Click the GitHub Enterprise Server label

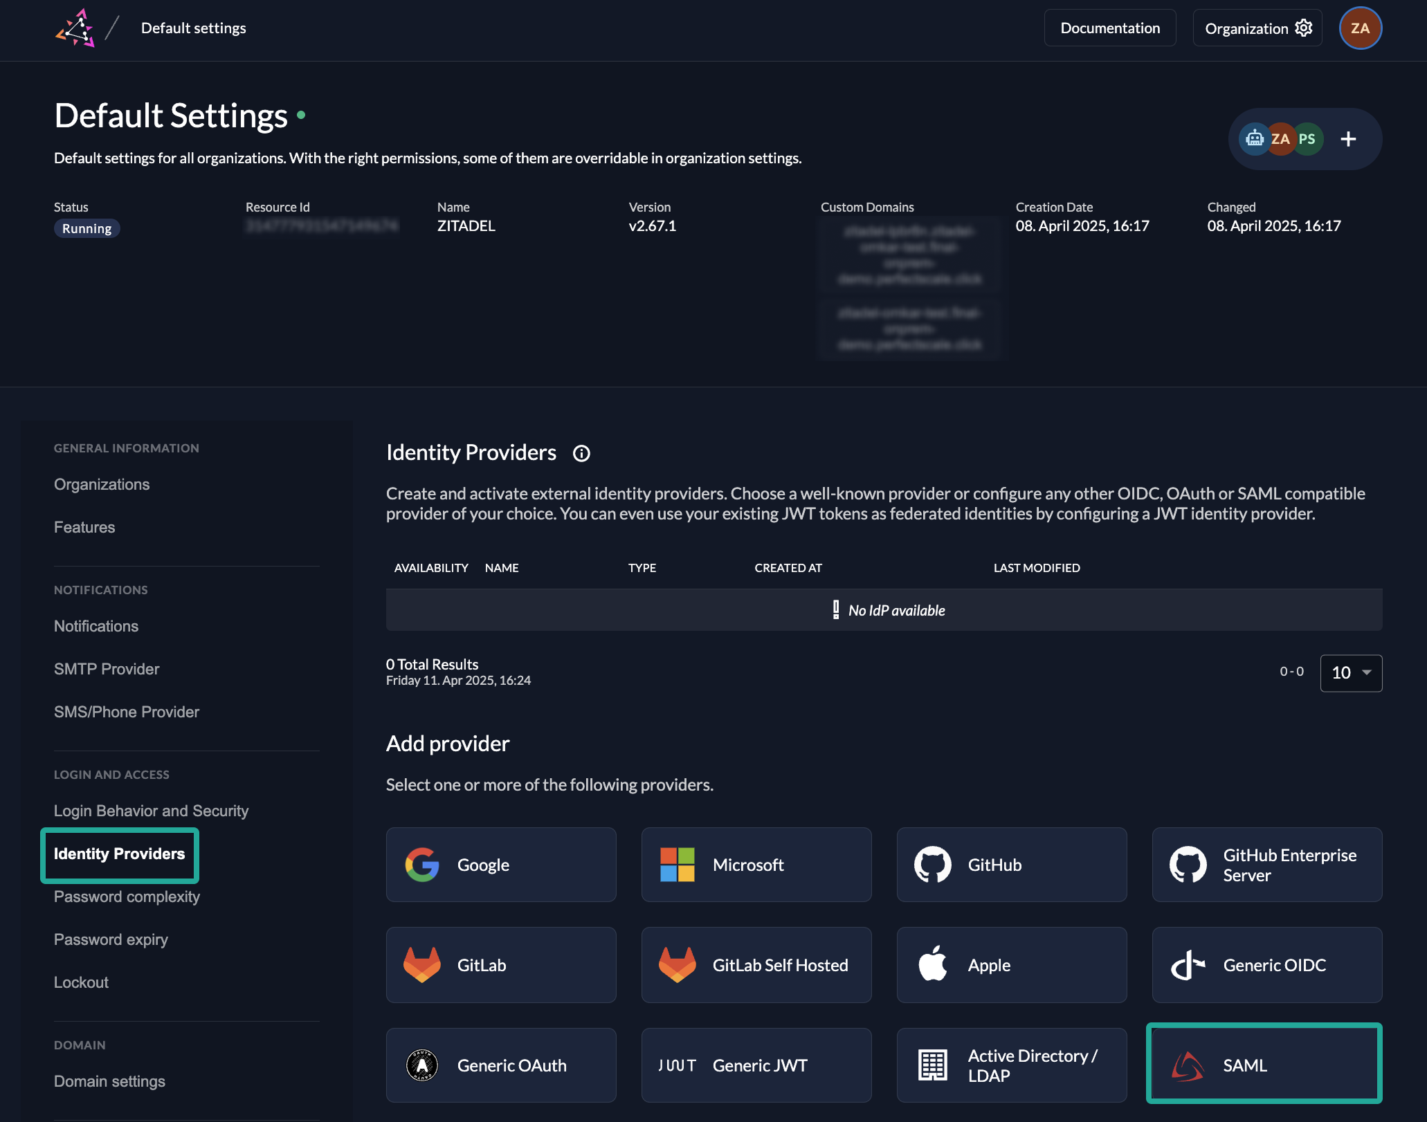point(1290,865)
